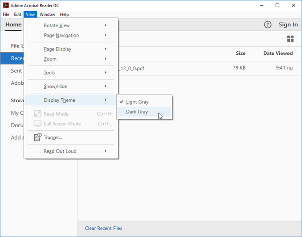The image size is (302, 237).
Task: Close the Acrobat Reader window
Action: coord(294,5)
